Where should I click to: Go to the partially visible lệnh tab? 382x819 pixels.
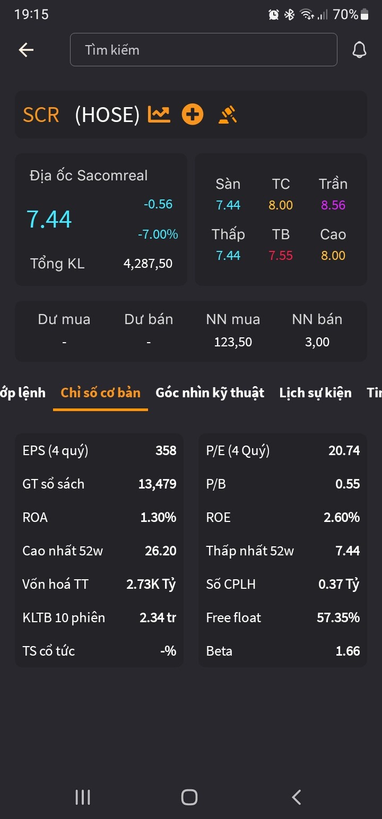pos(22,393)
